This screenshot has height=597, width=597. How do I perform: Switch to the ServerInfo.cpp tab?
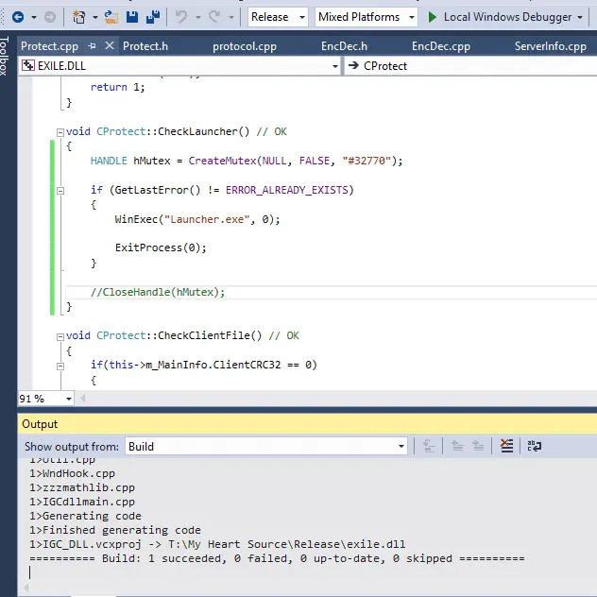550,46
